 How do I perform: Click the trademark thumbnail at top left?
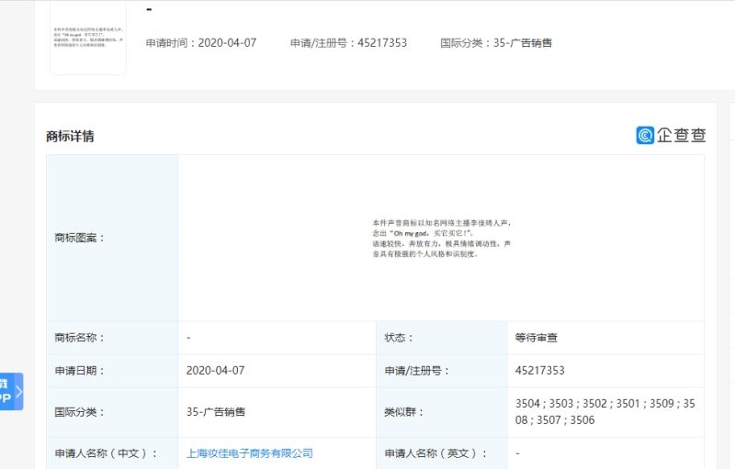click(x=88, y=38)
